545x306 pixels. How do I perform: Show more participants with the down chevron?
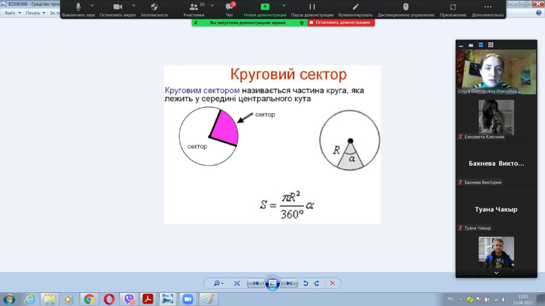[496, 273]
